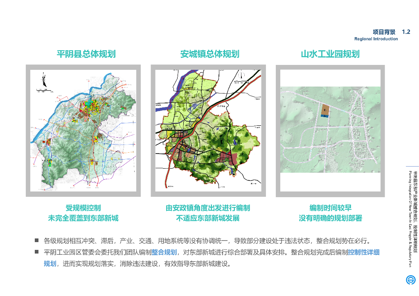Click the caption 受规模控制
Screen dimensions: 419x296
pyautogui.click(x=83, y=208)
